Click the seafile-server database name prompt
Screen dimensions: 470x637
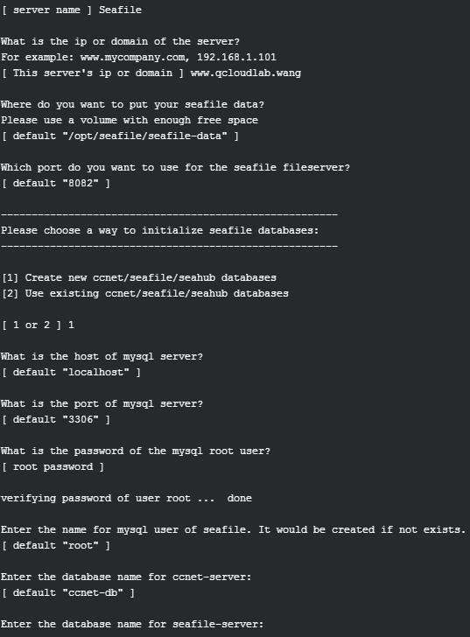[132, 624]
